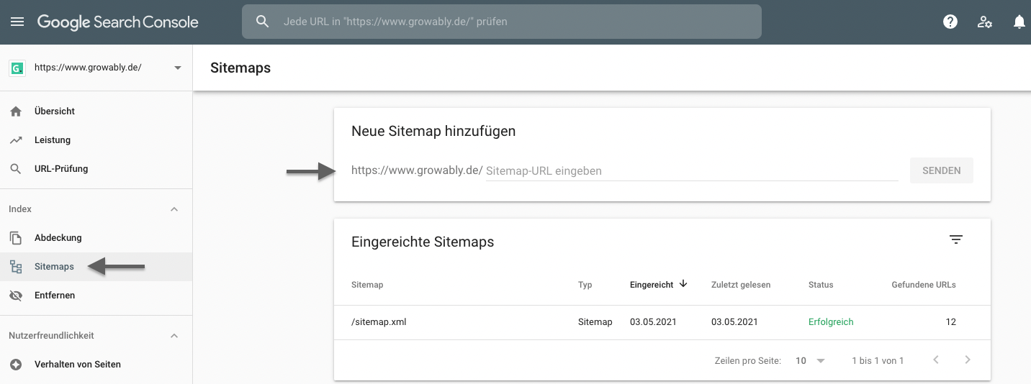This screenshot has height=384, width=1031.
Task: Click the Übersicht home icon
Action: (16, 111)
